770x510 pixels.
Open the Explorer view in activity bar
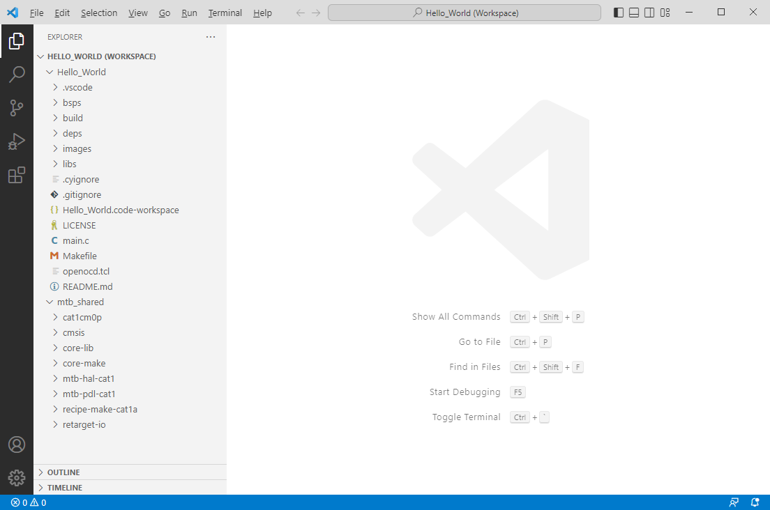pyautogui.click(x=17, y=41)
